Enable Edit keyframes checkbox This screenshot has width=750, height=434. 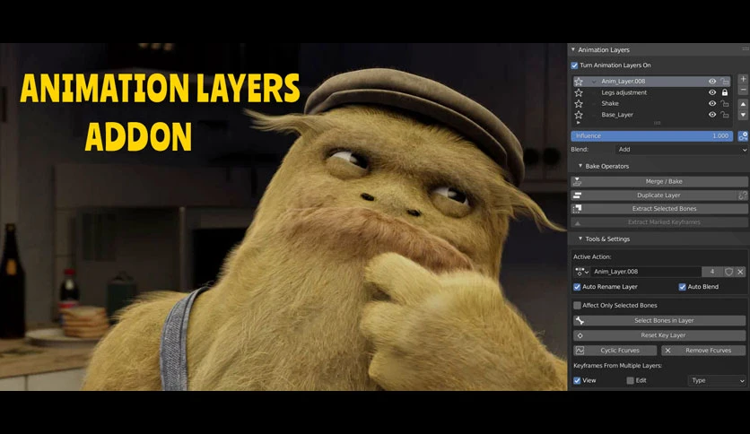630,380
